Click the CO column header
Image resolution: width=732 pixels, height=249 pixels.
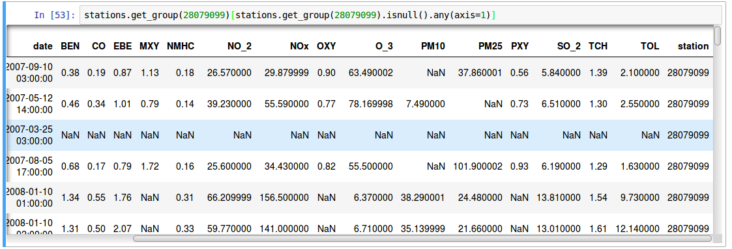click(x=98, y=46)
